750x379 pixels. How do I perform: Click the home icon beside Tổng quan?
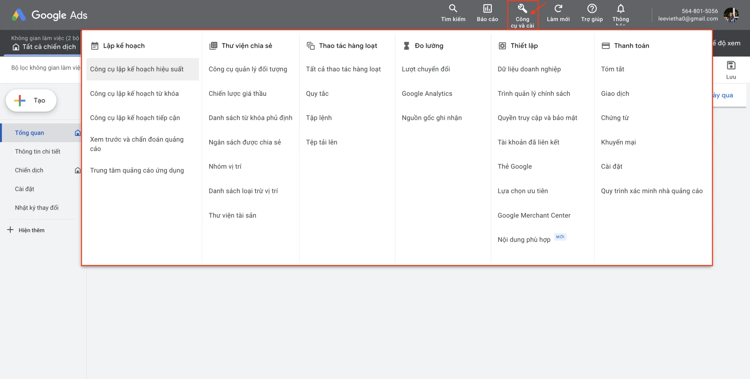click(78, 133)
